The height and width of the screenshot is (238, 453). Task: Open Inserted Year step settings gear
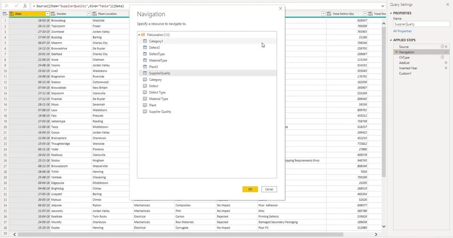(446, 68)
